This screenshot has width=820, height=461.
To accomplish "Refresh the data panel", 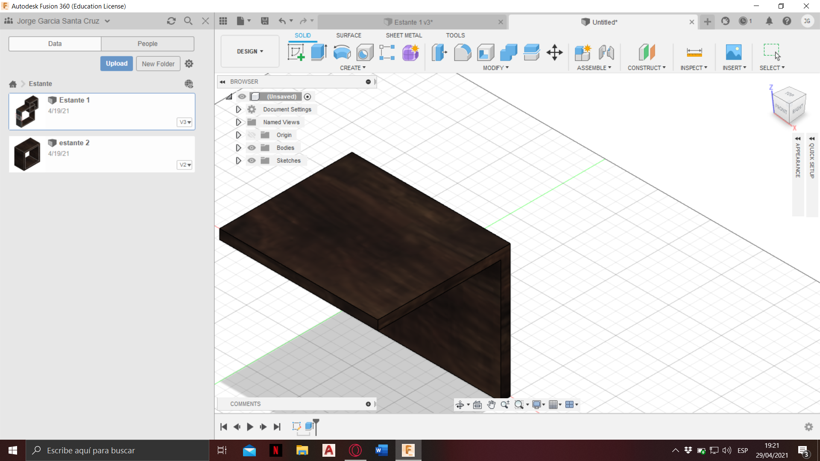I will (171, 21).
